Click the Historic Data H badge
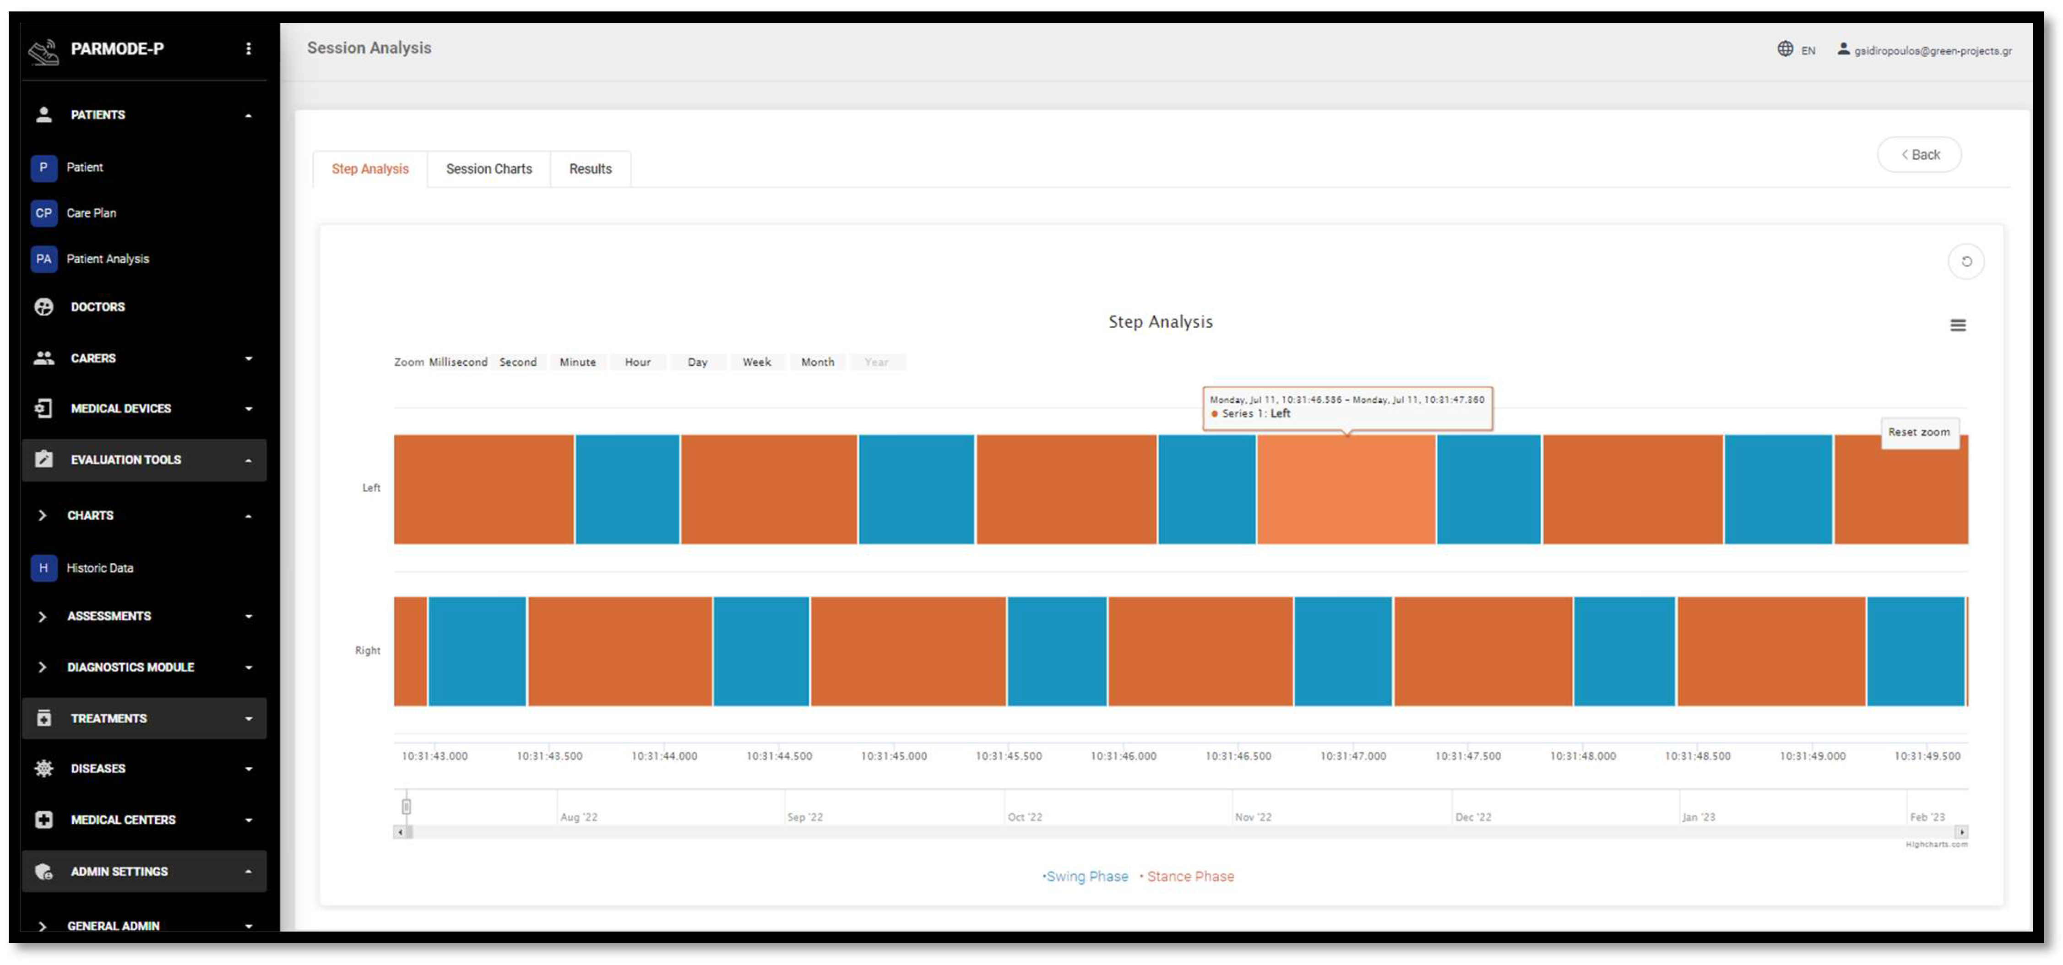The image size is (2063, 965). tap(43, 568)
